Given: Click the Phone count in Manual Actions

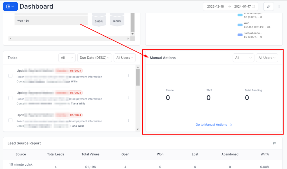Looking at the screenshot, I should (x=168, y=98).
